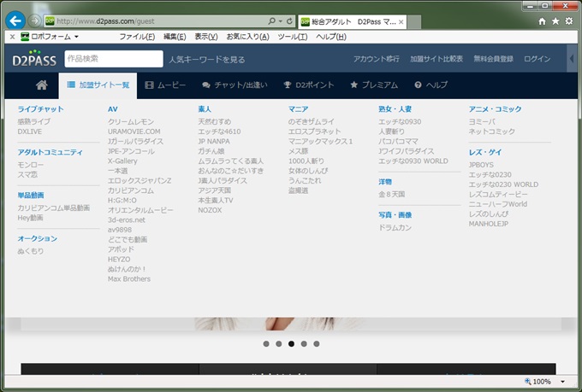Click the アニメ・コミック heading
The image size is (582, 392).
point(496,109)
